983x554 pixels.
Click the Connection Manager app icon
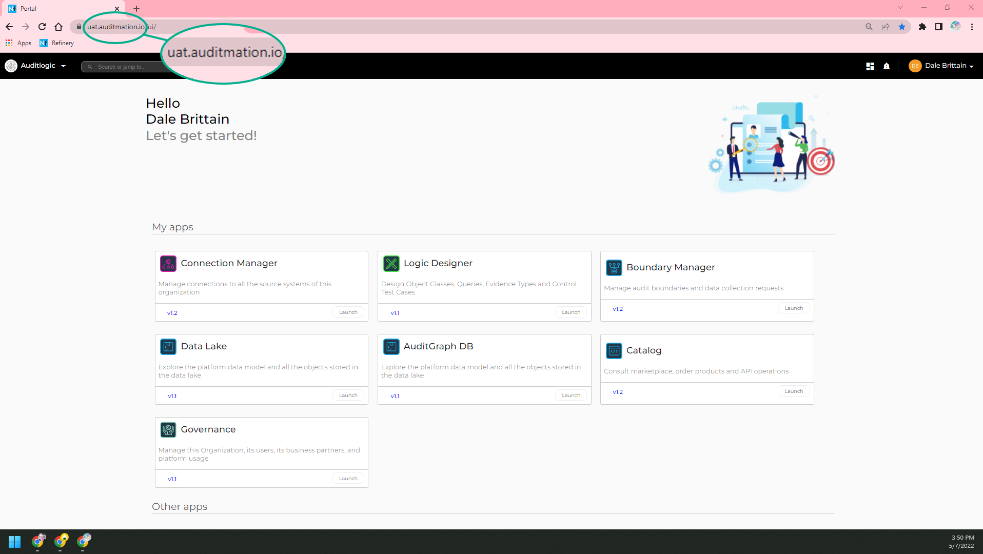(x=168, y=264)
